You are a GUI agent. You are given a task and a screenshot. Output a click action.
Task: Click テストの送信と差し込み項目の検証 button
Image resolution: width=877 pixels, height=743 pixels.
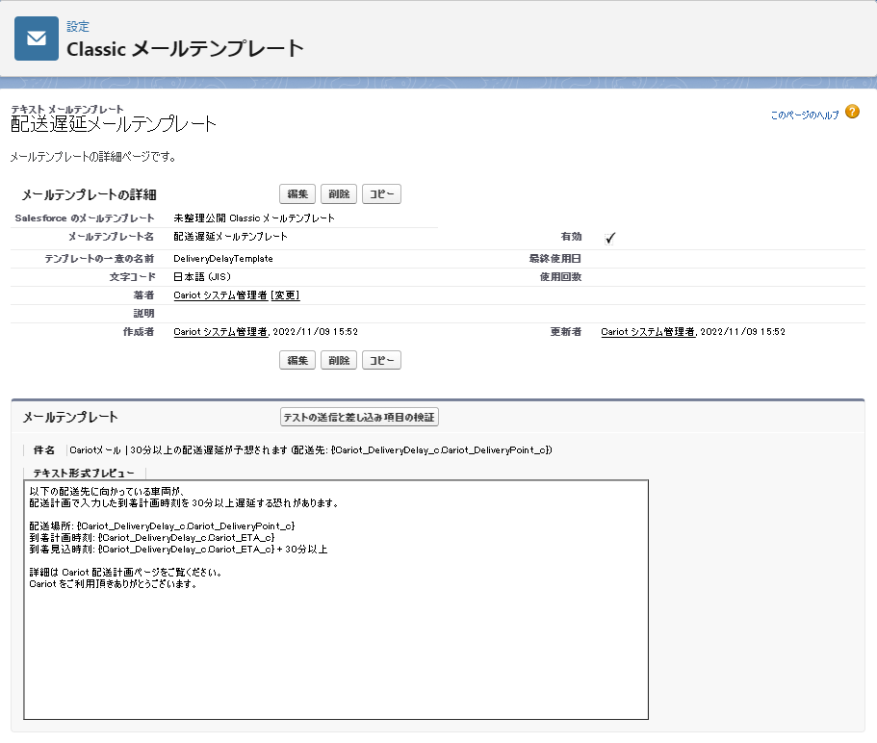[359, 417]
